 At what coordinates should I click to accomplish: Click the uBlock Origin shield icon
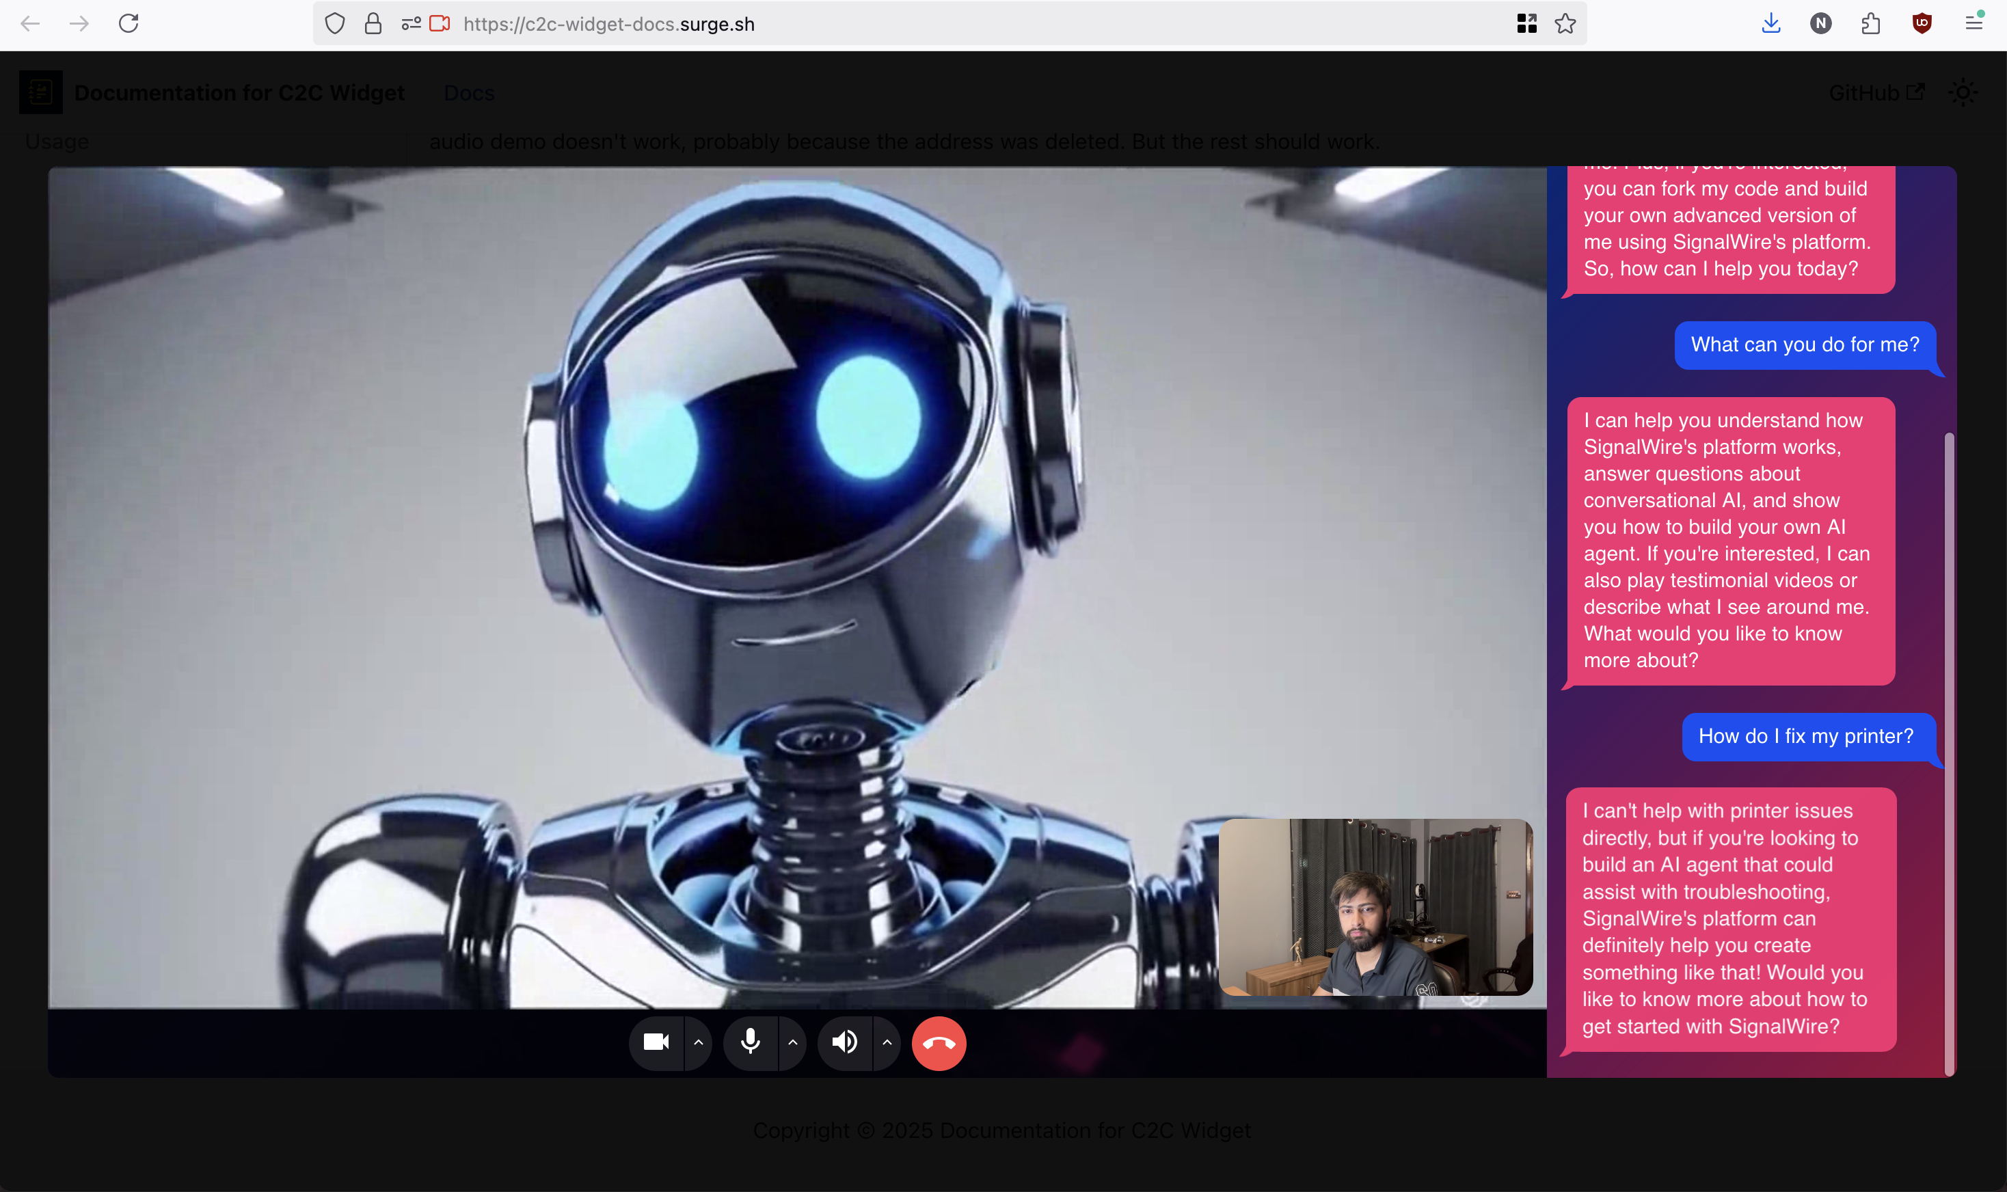(1922, 23)
